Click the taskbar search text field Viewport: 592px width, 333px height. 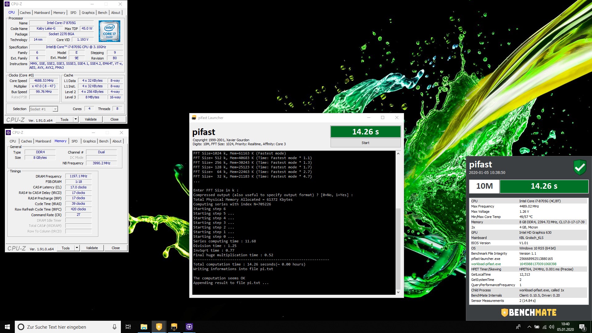pos(68,327)
